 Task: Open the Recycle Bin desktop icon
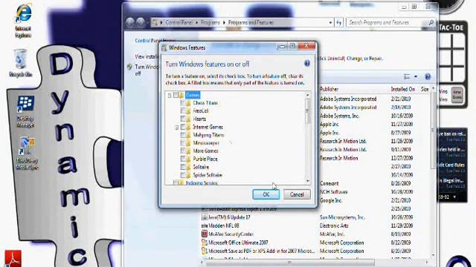point(20,59)
